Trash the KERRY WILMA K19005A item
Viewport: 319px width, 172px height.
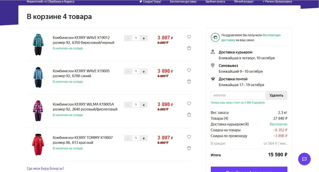[x=189, y=115]
